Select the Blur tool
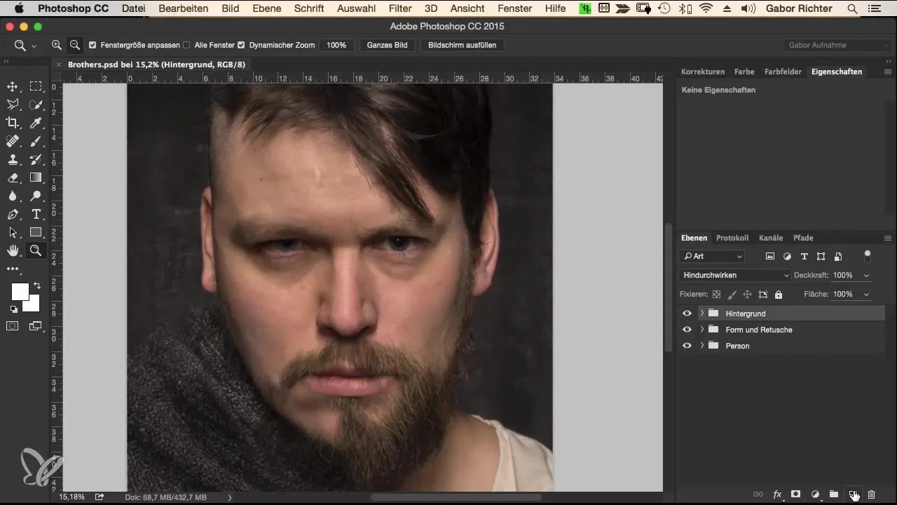 [13, 196]
